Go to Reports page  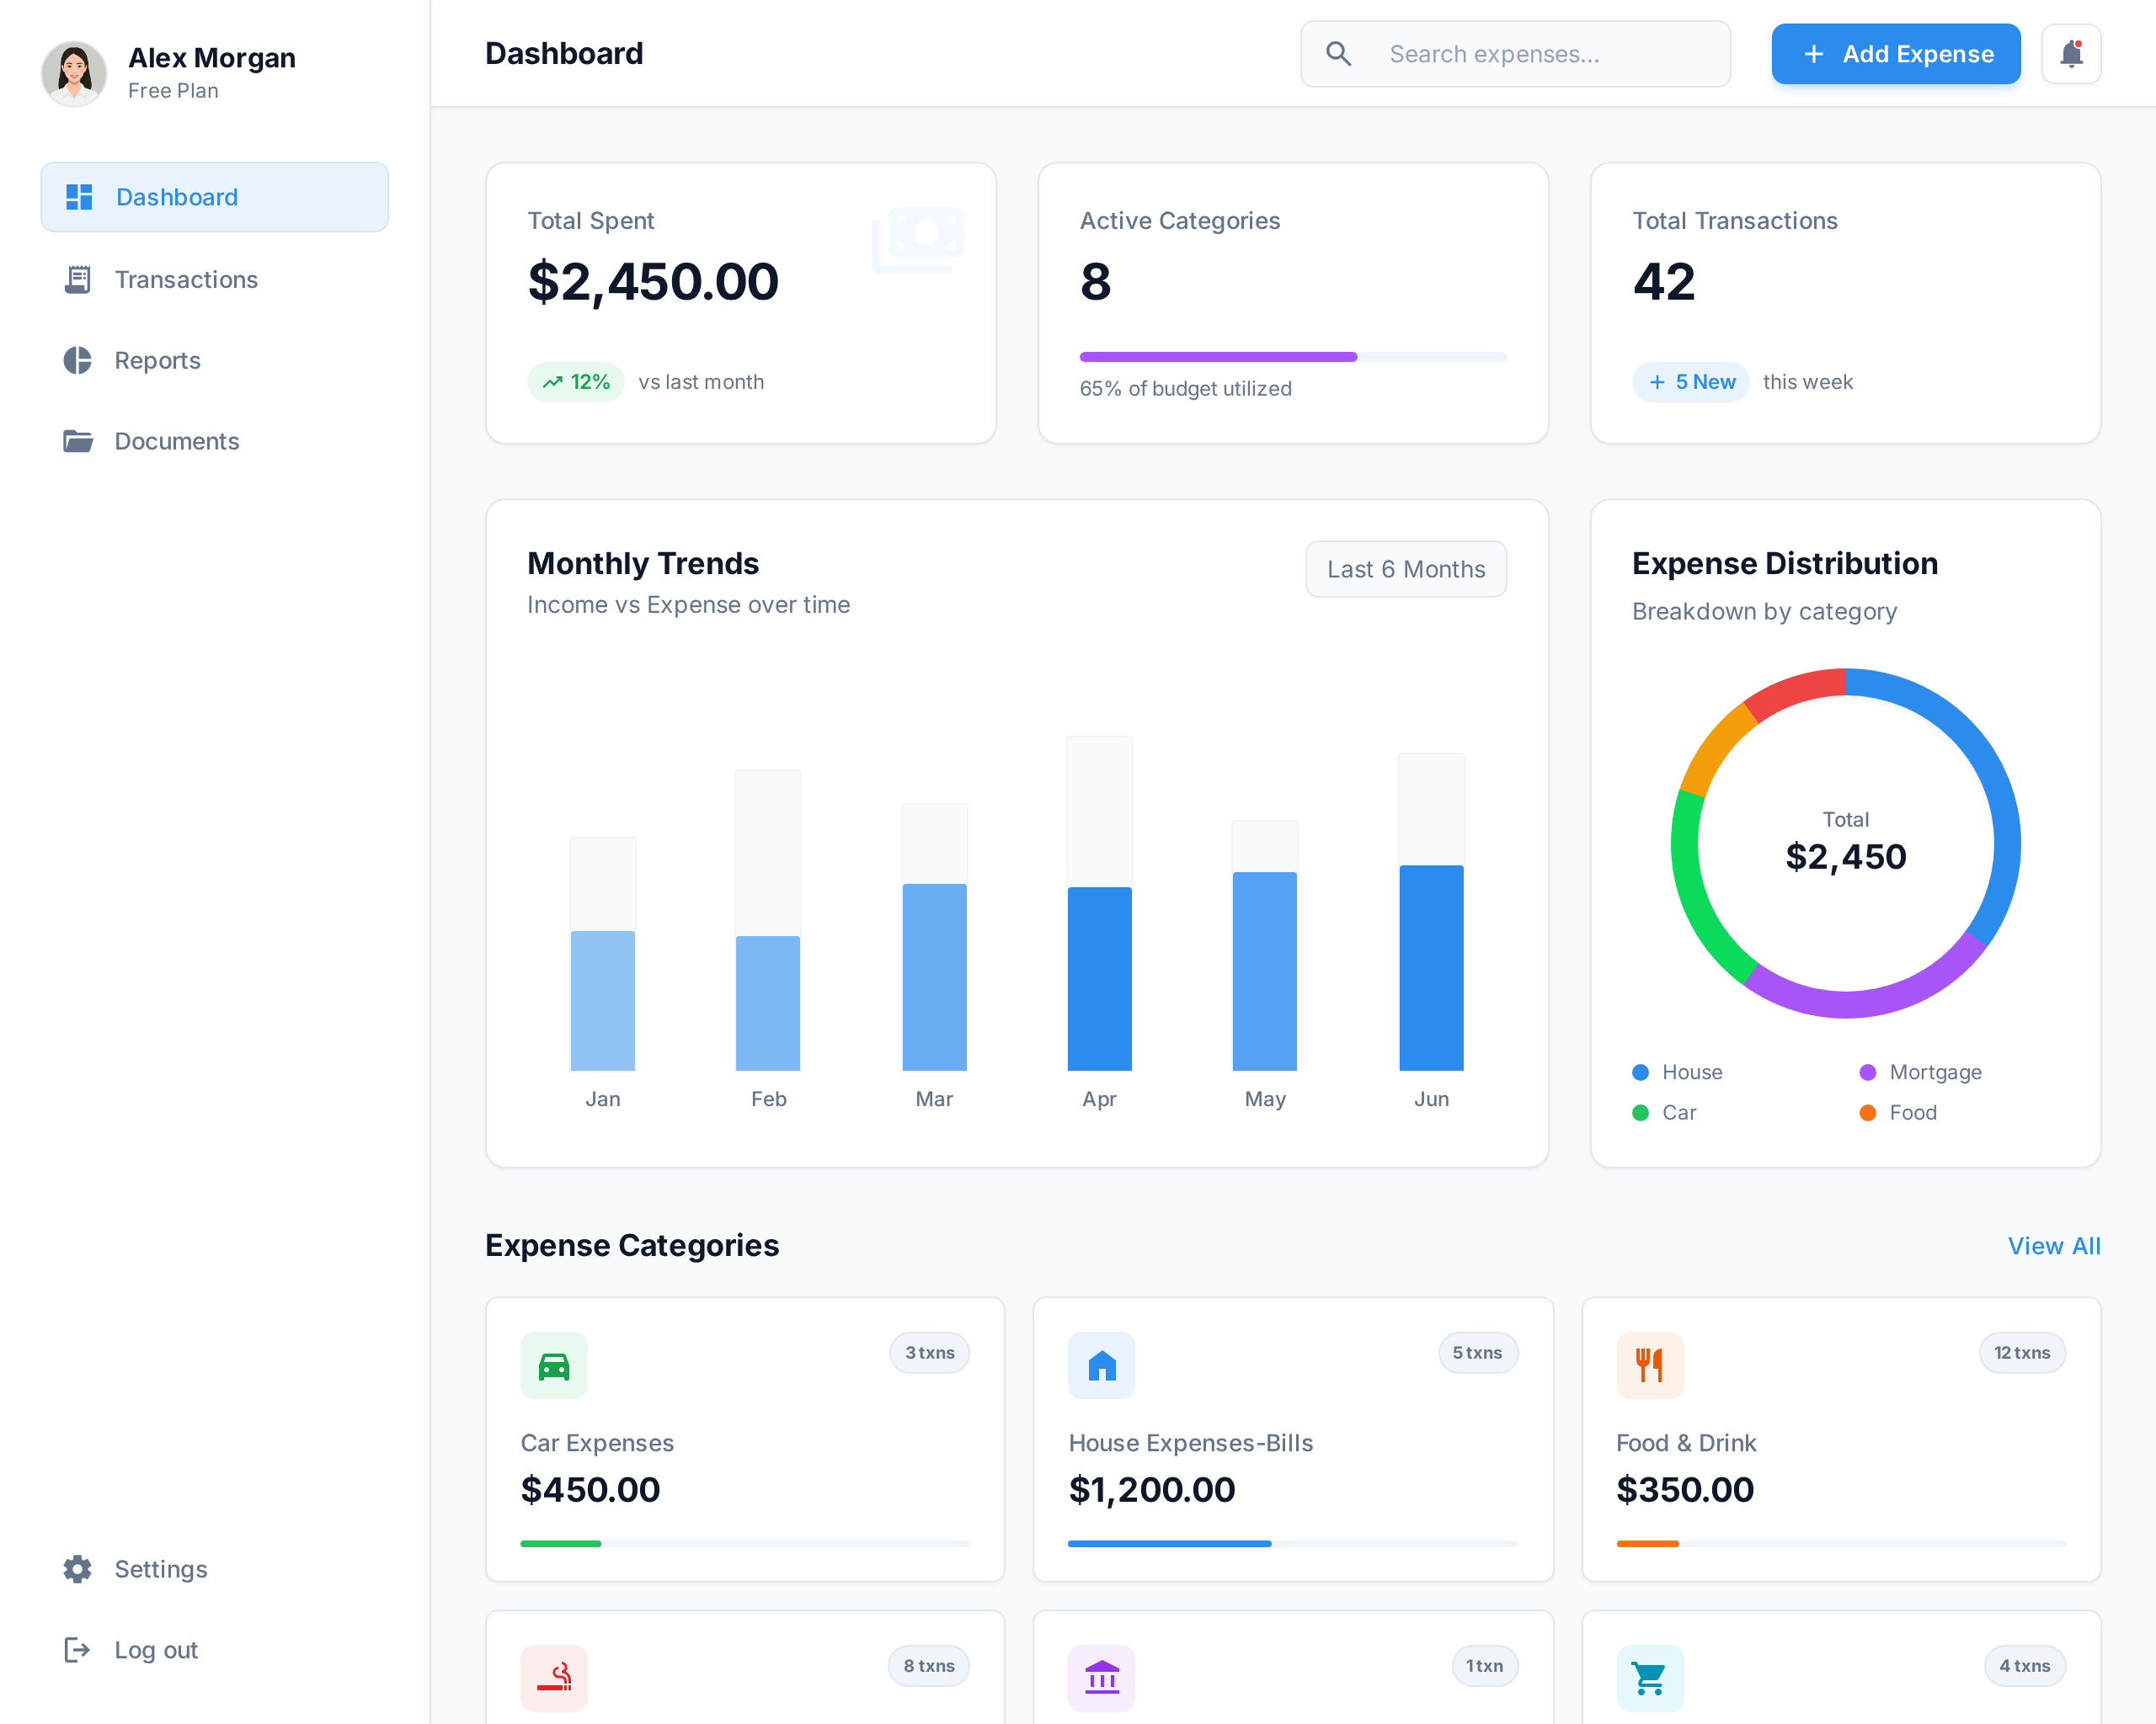157,361
